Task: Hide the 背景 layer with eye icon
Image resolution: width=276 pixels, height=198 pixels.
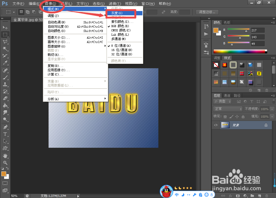Action: (216, 125)
